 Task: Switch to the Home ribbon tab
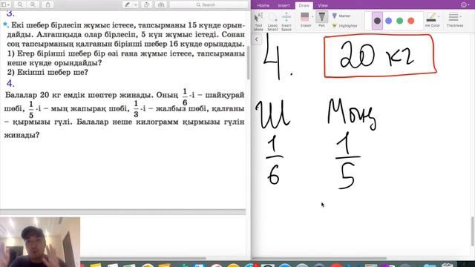263,5
